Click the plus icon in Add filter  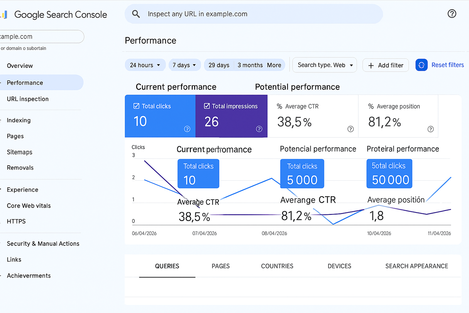point(371,66)
